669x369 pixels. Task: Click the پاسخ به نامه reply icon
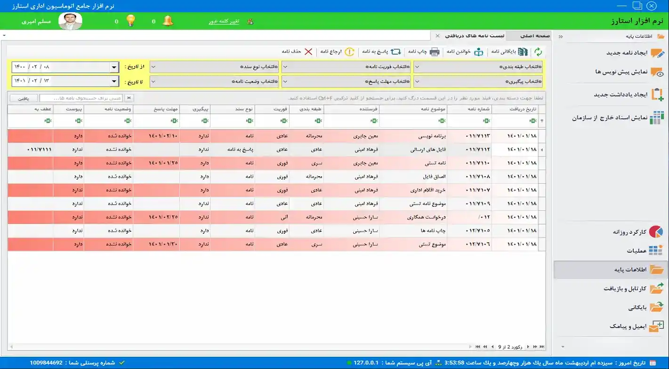click(x=396, y=52)
